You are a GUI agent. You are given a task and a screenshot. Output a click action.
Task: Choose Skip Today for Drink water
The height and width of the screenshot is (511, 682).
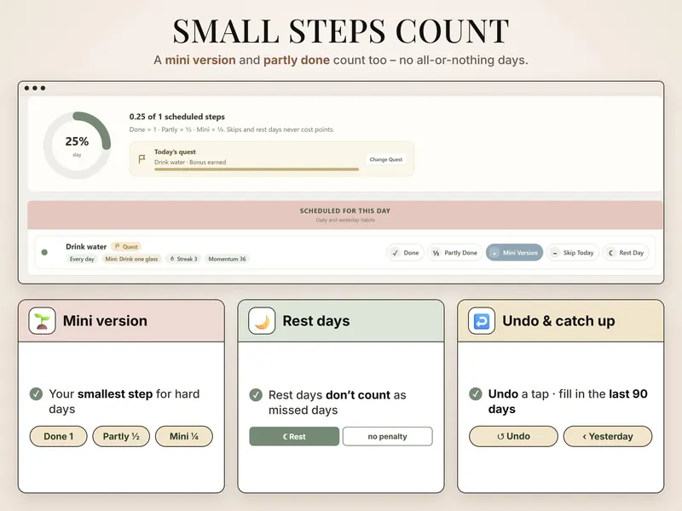pyautogui.click(x=573, y=252)
